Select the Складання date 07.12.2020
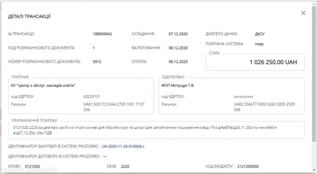The width and height of the screenshot is (317, 174). coord(178,34)
